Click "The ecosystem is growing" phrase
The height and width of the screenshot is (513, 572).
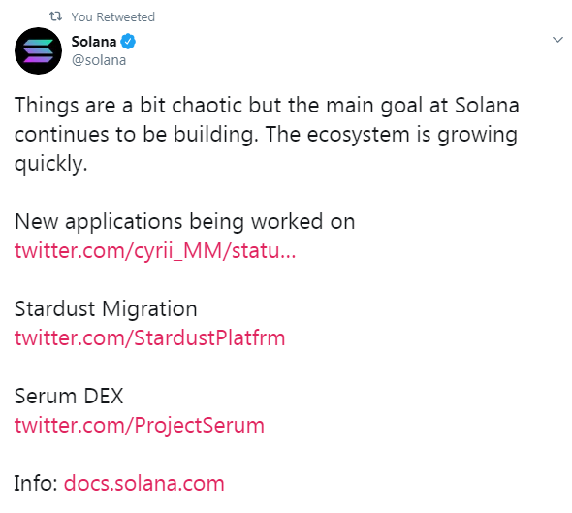click(392, 135)
